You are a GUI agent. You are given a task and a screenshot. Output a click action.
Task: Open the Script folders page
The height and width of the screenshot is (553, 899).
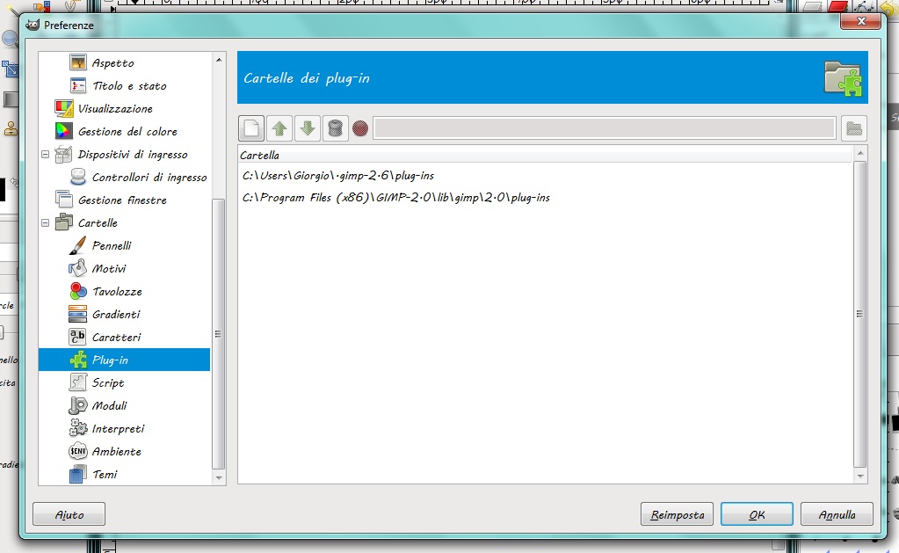click(x=108, y=383)
